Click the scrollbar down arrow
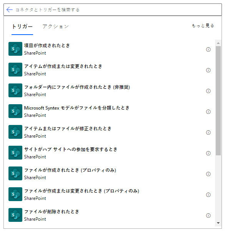 (x=218, y=223)
